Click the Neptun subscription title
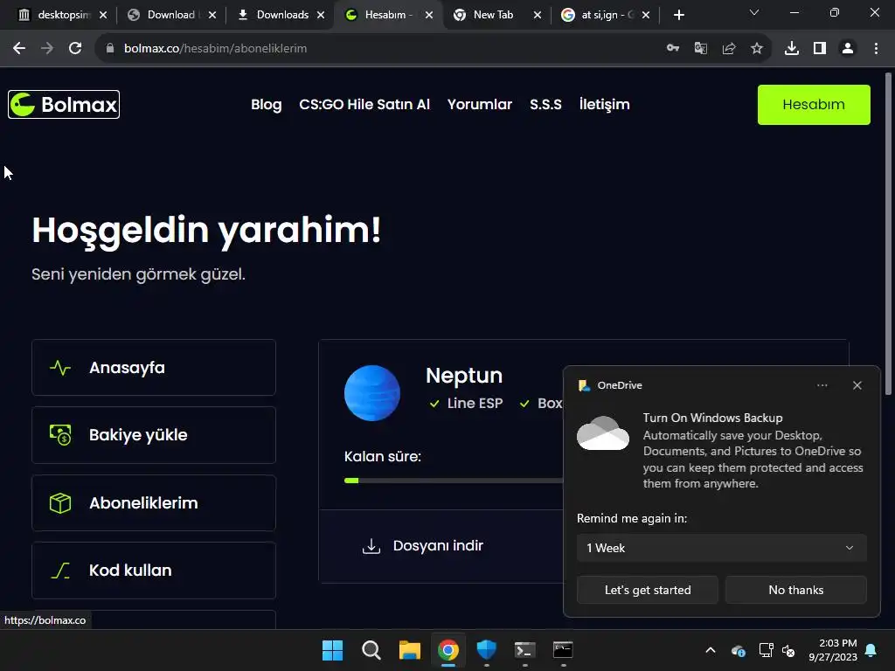Screen dimensions: 895x671 (x=464, y=376)
